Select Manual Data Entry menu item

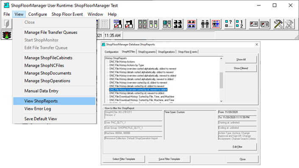click(54, 91)
